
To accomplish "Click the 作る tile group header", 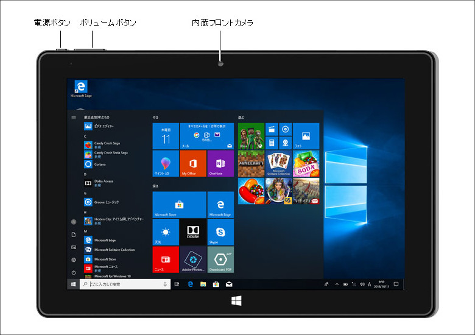I will pos(155,117).
